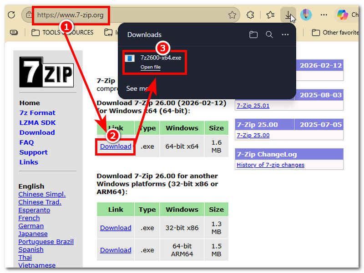The width and height of the screenshot is (364, 273).
Task: Open the downloads folder icon
Action: click(253, 34)
